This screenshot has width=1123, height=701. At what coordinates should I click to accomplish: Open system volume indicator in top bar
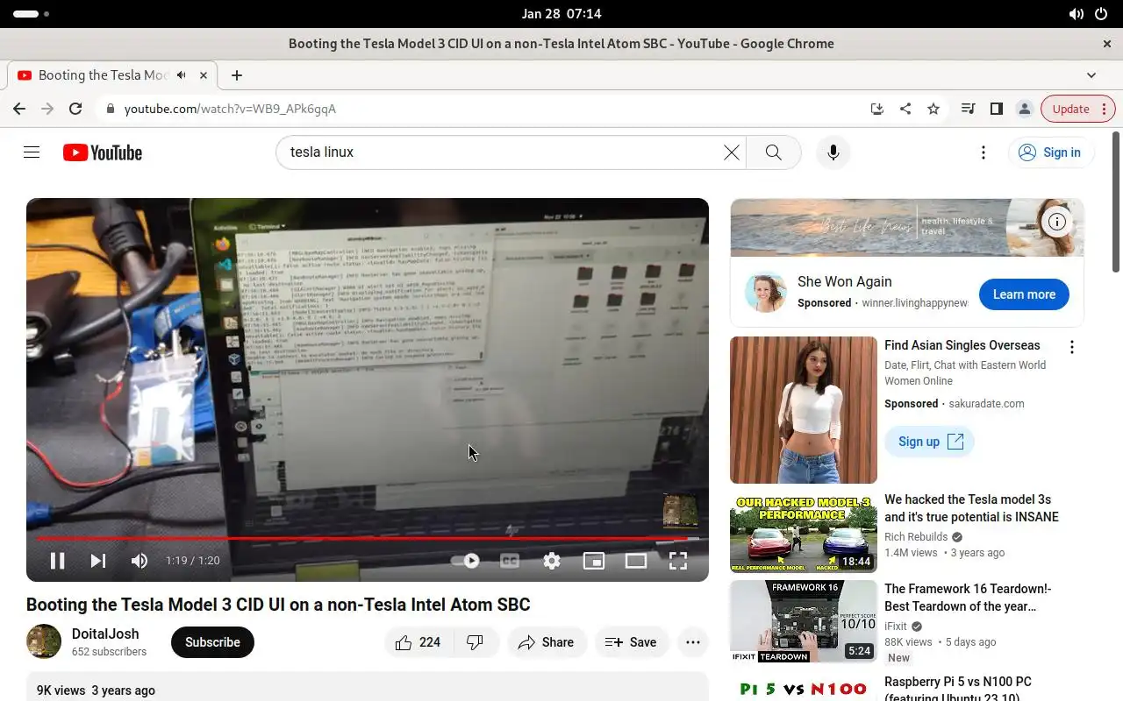[1076, 14]
